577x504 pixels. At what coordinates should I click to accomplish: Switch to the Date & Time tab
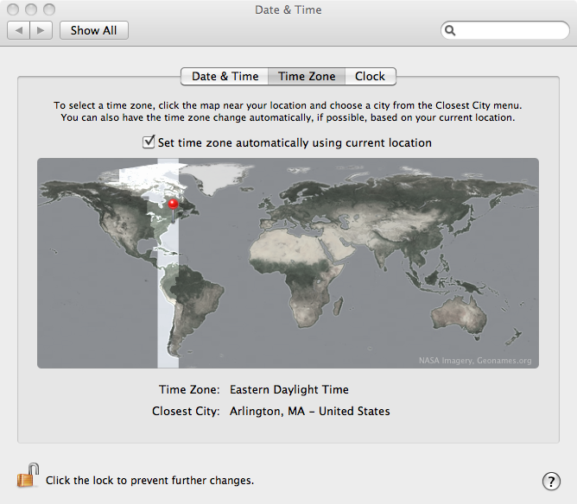(x=225, y=76)
